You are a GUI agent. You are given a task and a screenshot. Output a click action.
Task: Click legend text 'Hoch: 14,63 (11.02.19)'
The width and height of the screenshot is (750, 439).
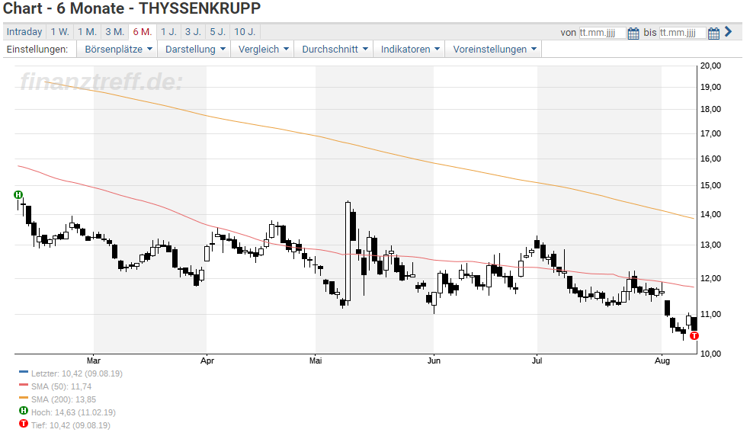[x=73, y=412]
